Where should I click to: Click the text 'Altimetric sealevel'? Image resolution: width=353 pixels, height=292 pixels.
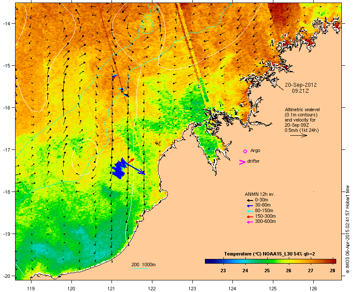coord(302,109)
